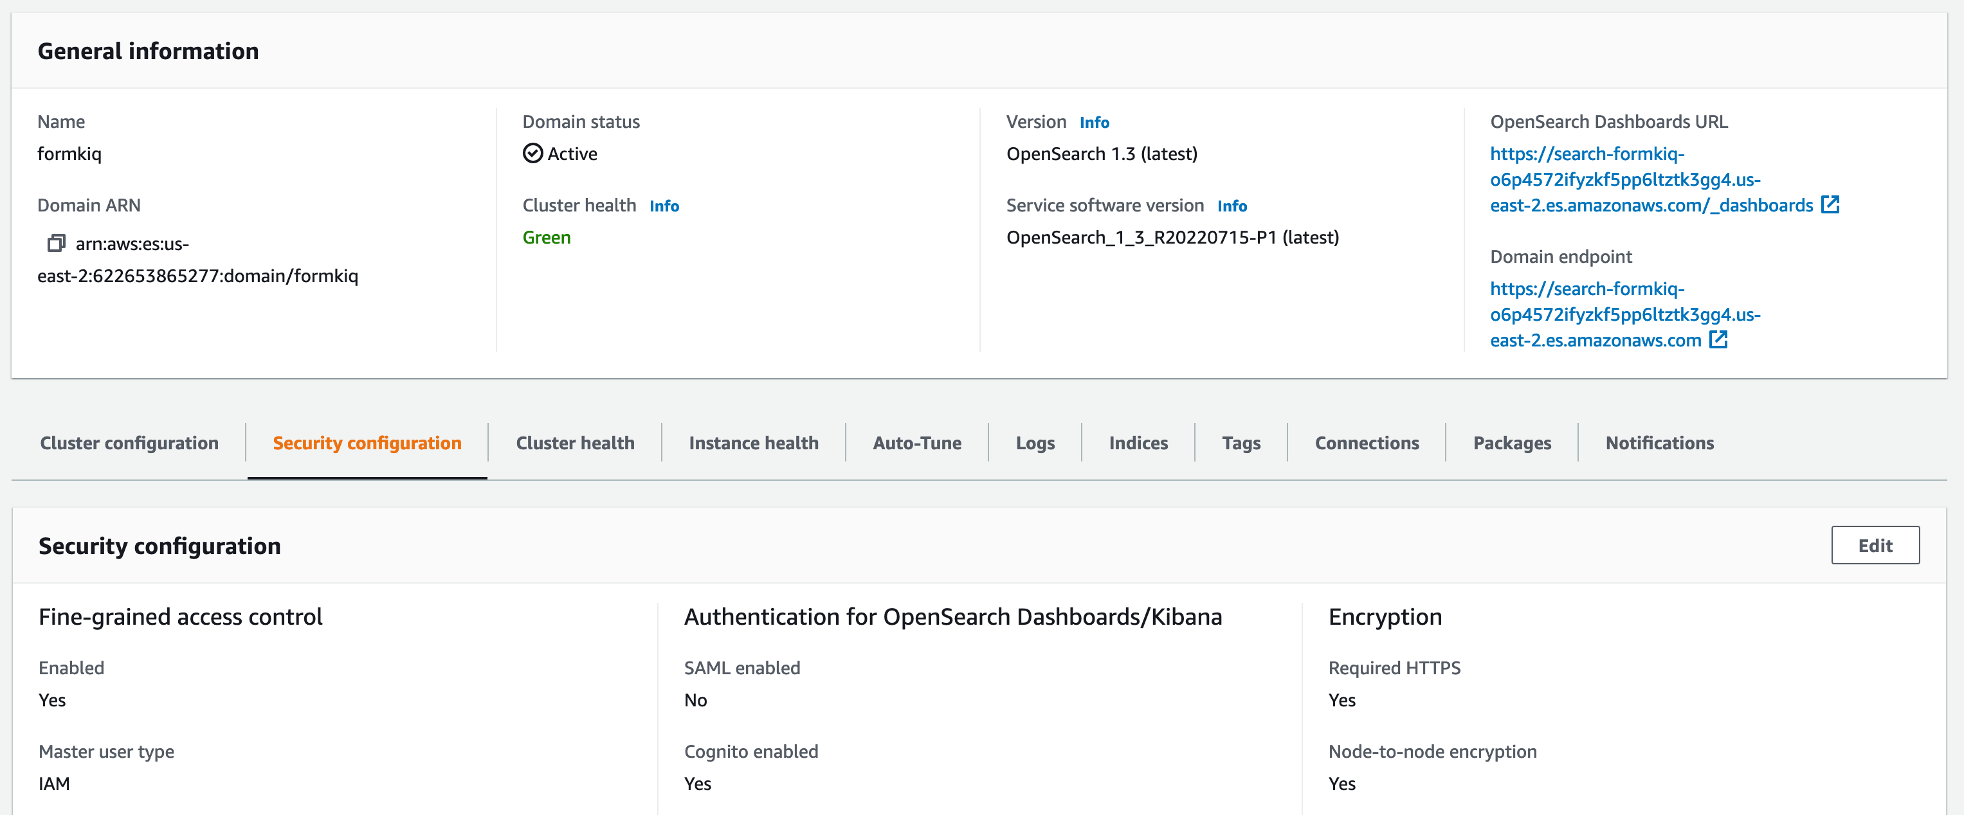
Task: Open Info link next to Version
Action: 1094,123
